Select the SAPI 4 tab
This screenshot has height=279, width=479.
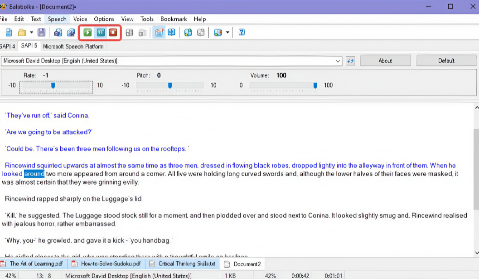(8, 46)
